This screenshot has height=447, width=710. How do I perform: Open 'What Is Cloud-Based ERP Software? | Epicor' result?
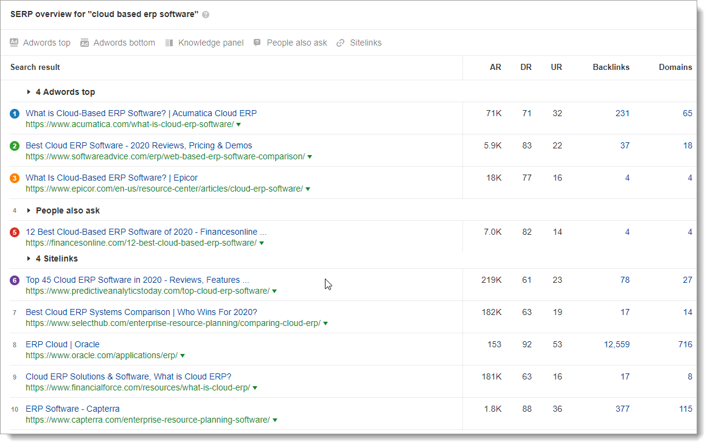tap(112, 178)
